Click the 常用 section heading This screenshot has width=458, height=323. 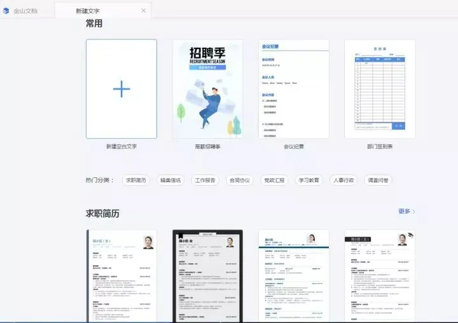(x=94, y=24)
